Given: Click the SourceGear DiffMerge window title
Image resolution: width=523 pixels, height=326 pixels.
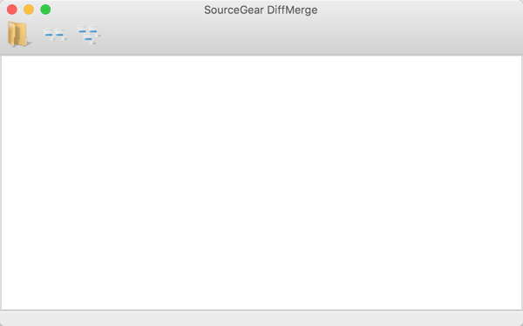Looking at the screenshot, I should pyautogui.click(x=261, y=10).
